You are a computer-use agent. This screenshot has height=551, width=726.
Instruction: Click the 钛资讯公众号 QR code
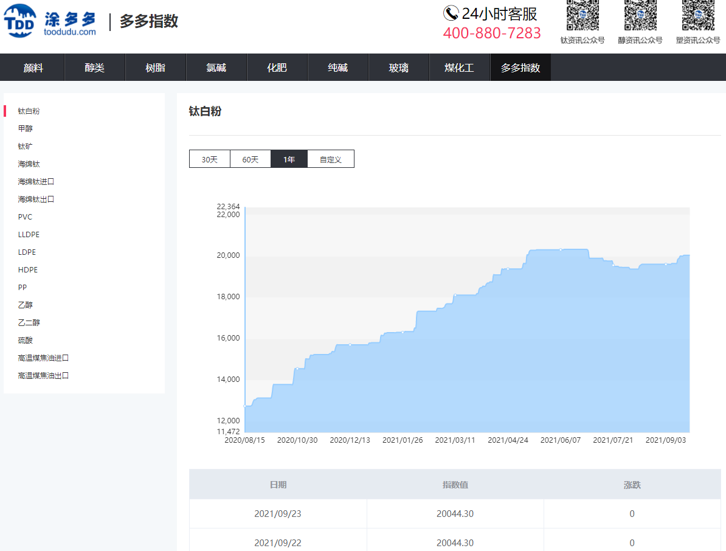point(583,15)
